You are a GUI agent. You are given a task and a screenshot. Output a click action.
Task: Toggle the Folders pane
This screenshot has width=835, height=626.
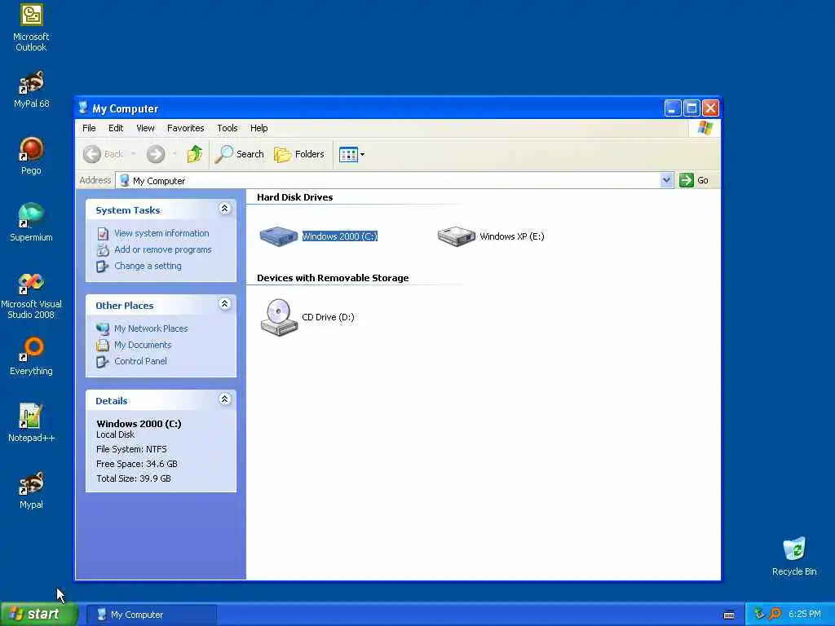tap(299, 154)
